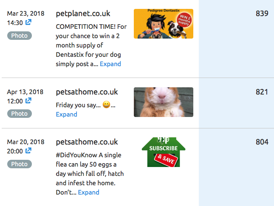The height and width of the screenshot is (206, 274).
Task: Click the Photo tag on petplanet post
Action: click(x=20, y=36)
